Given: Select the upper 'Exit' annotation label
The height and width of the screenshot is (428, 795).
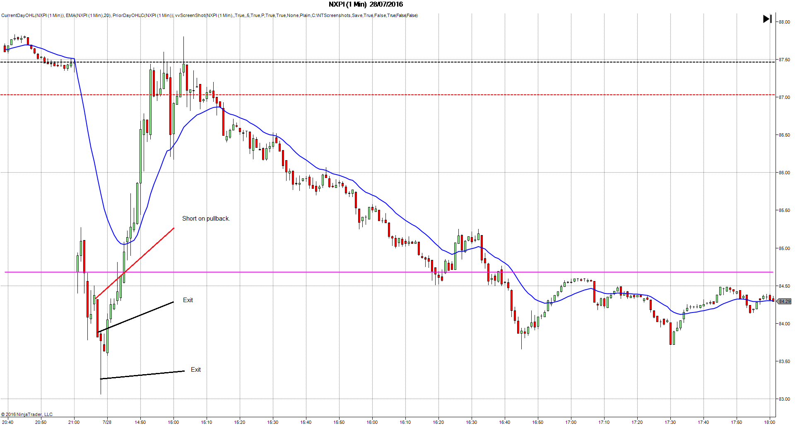Looking at the screenshot, I should click(x=188, y=300).
